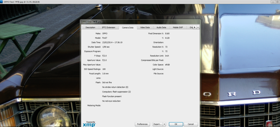The height and width of the screenshot is (127, 280).
Task: Click the Photoshop icon in the title bar
Action: click(x=2, y=2)
